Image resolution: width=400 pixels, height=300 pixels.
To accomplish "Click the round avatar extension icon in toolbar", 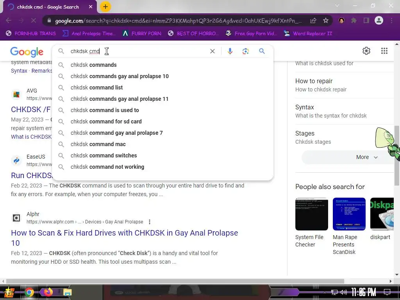I will (x=341, y=20).
